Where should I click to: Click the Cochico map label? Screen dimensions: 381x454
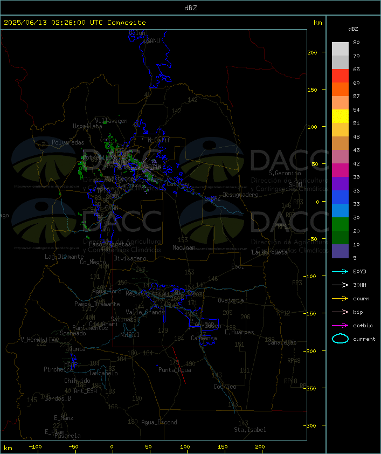point(225,387)
